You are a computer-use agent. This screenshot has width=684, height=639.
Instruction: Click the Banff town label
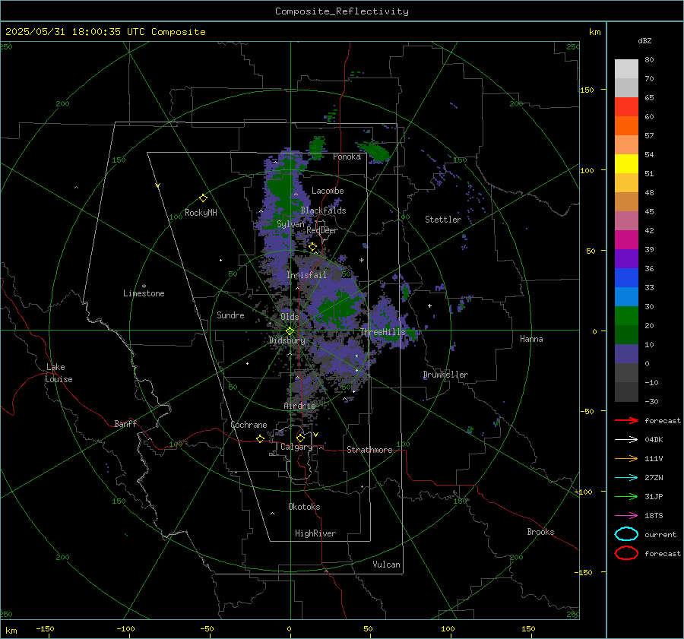tap(125, 423)
